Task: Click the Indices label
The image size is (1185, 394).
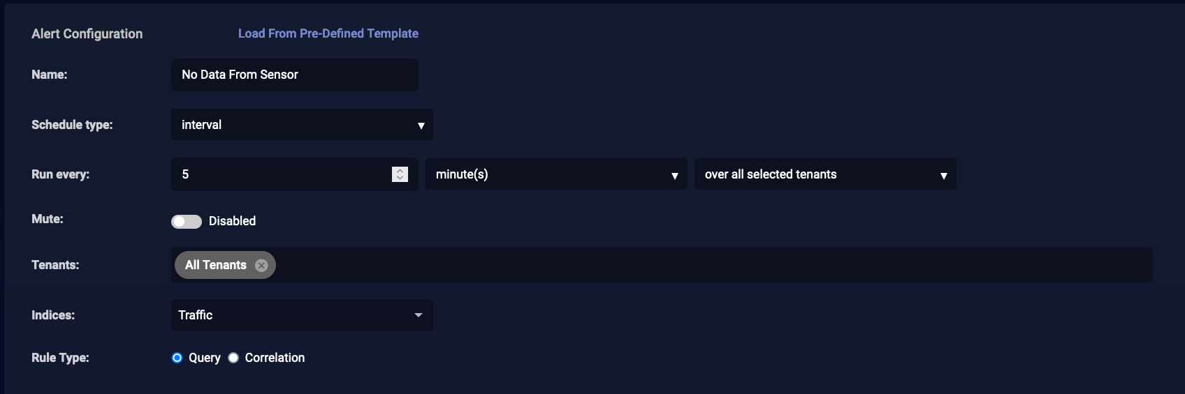Action: pos(53,315)
